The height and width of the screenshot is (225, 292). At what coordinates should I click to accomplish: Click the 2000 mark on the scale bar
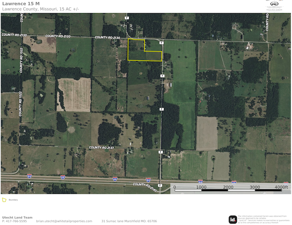(x=228, y=187)
